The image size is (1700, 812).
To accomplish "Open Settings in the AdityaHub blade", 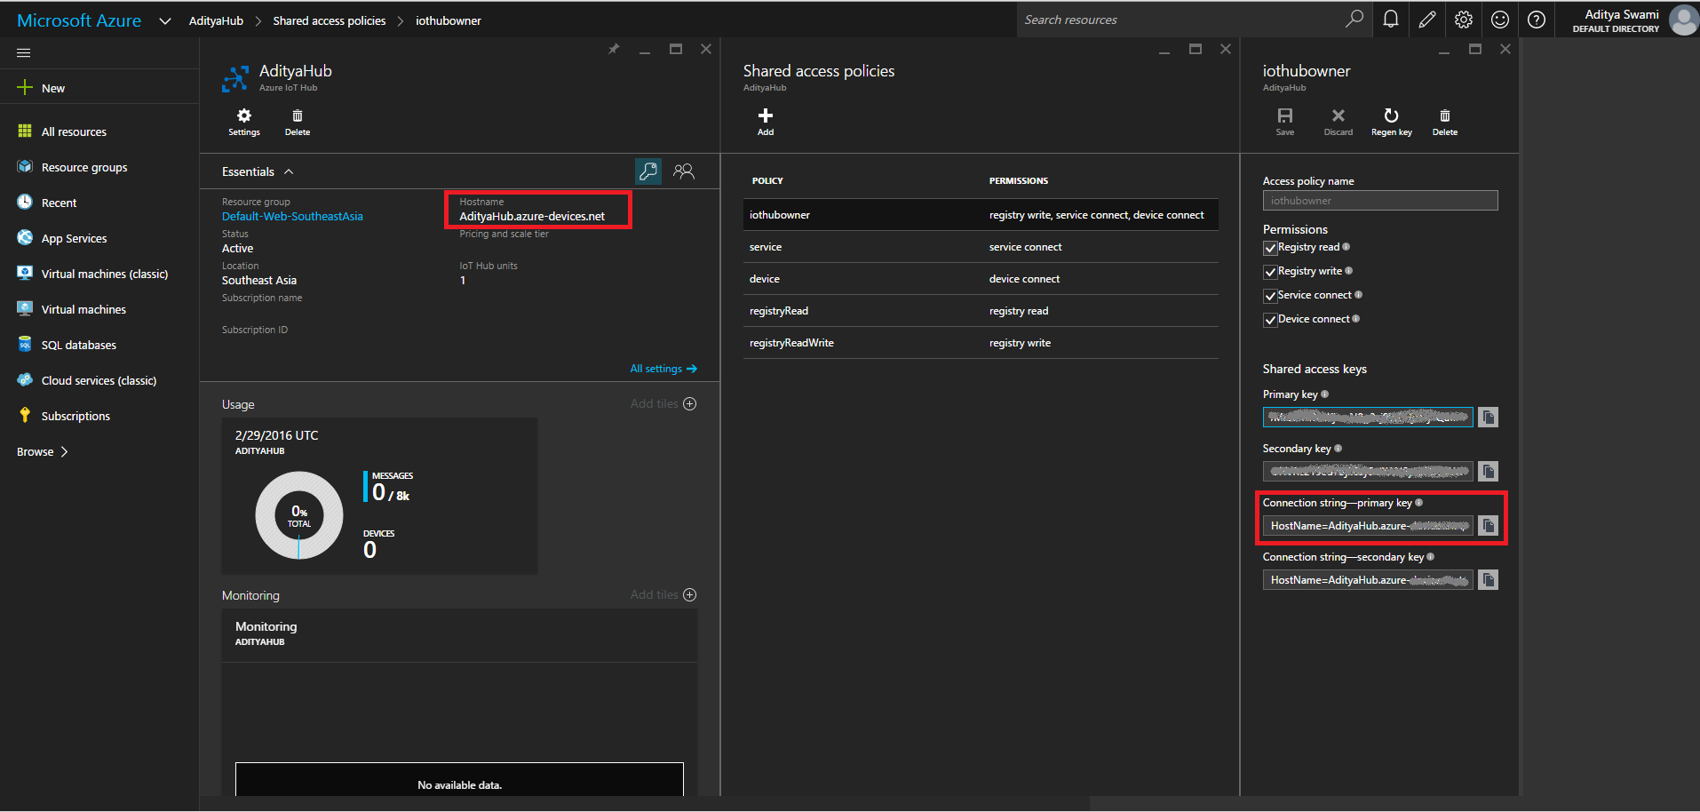I will pos(244,122).
